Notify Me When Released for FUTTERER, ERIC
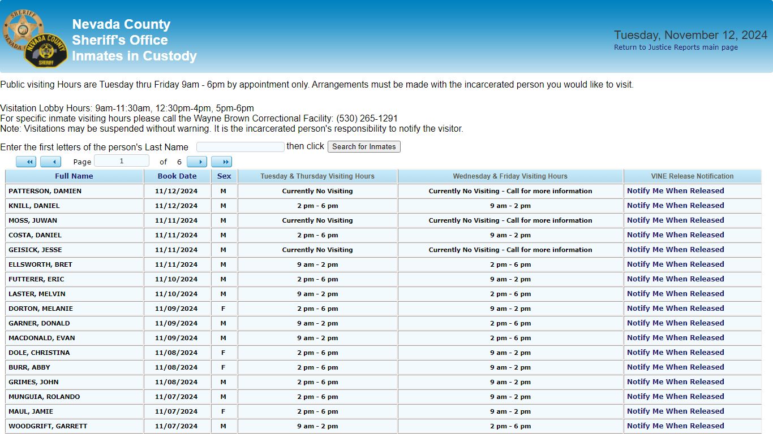Viewport: 773px width, 434px height. pyautogui.click(x=675, y=279)
